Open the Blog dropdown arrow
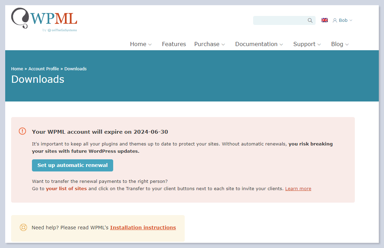 coord(347,44)
